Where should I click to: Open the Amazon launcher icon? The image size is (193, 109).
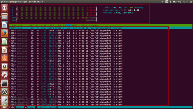coord(4,67)
